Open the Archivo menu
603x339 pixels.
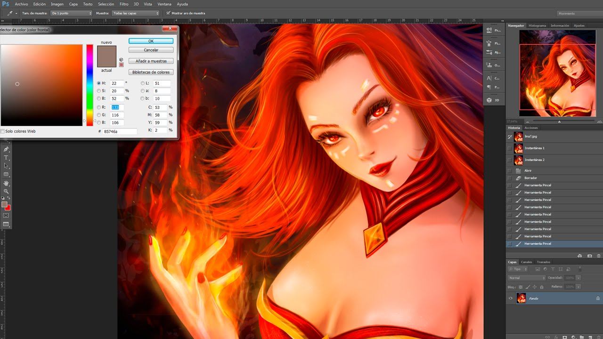21,4
